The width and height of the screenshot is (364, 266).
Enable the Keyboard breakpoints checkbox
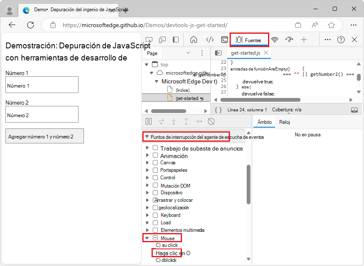coord(154,215)
